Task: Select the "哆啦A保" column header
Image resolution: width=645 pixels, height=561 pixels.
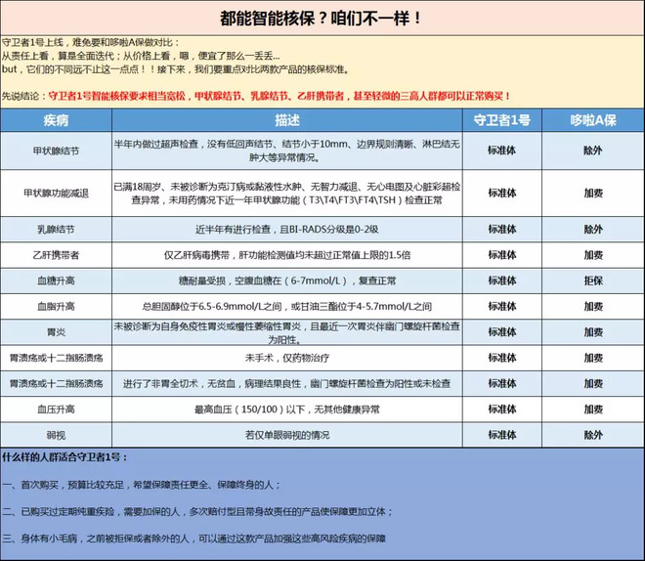Action: pyautogui.click(x=593, y=120)
